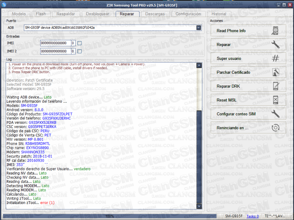This screenshot has width=294, height=220.
Task: Enable the IMEI checkbox
Action: point(80,43)
